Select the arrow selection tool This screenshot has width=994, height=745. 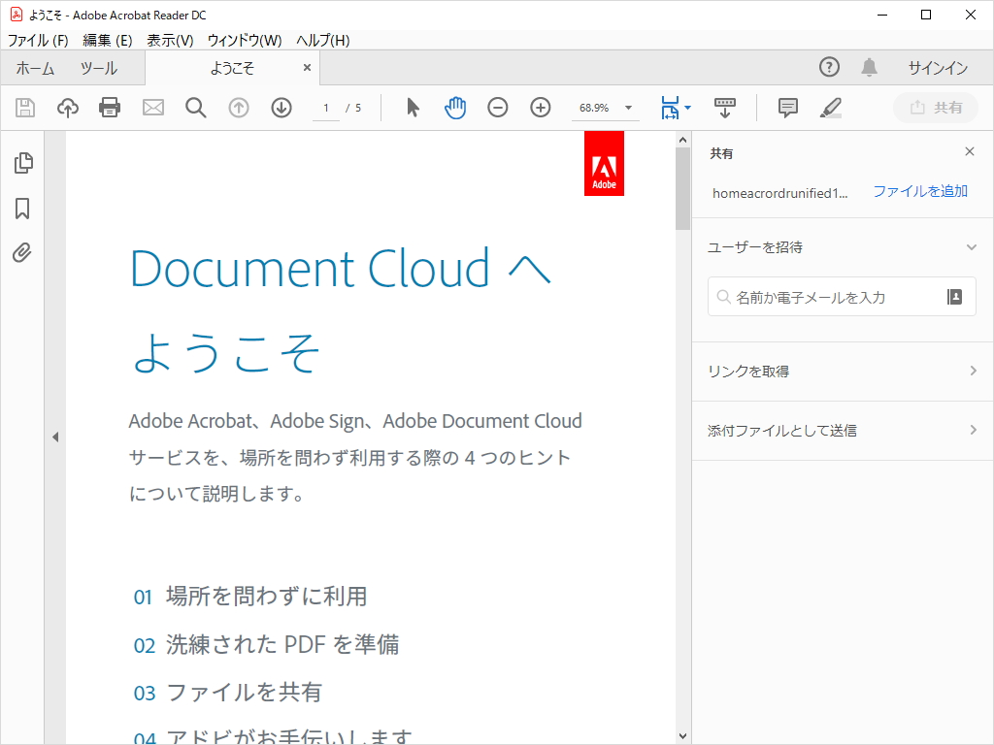412,108
